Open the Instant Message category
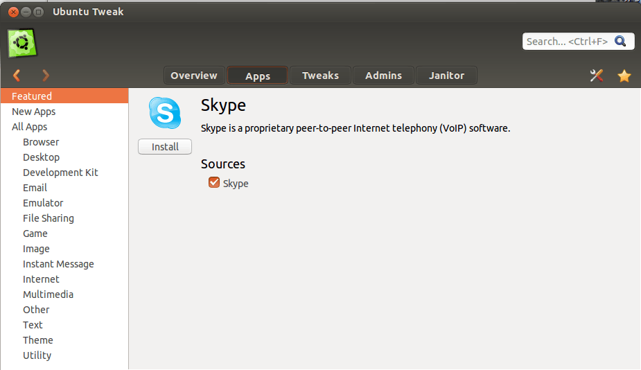 (x=64, y=264)
